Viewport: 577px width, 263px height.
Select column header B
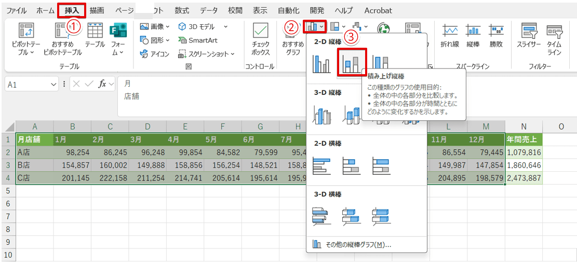pos(73,127)
